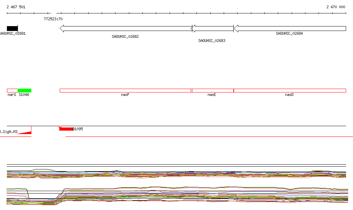
Task: Click the end coordinate 2 470 000
Action: point(336,7)
